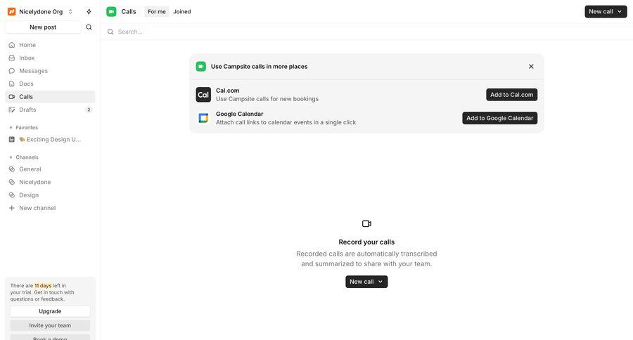Click the green camera icon in banner
This screenshot has height=340, width=633.
(201, 67)
